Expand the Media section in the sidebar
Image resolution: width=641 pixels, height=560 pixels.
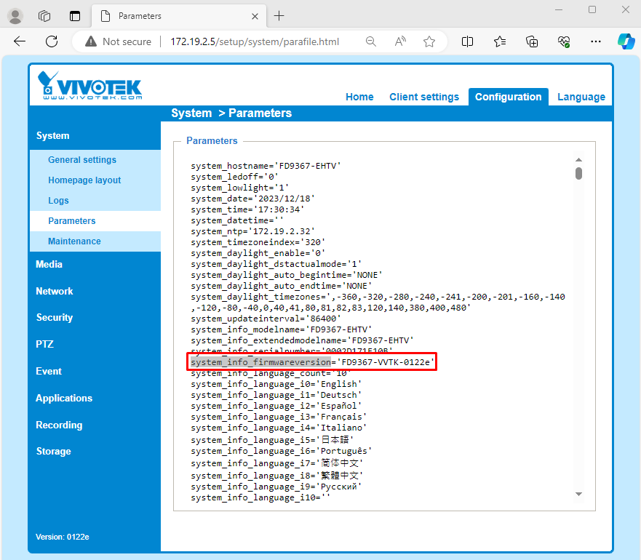(x=49, y=264)
